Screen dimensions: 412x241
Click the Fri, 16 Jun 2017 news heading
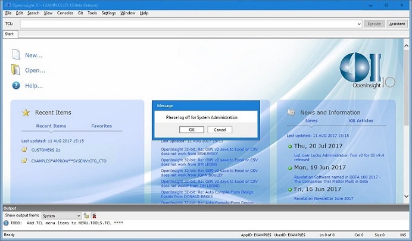(x=317, y=189)
